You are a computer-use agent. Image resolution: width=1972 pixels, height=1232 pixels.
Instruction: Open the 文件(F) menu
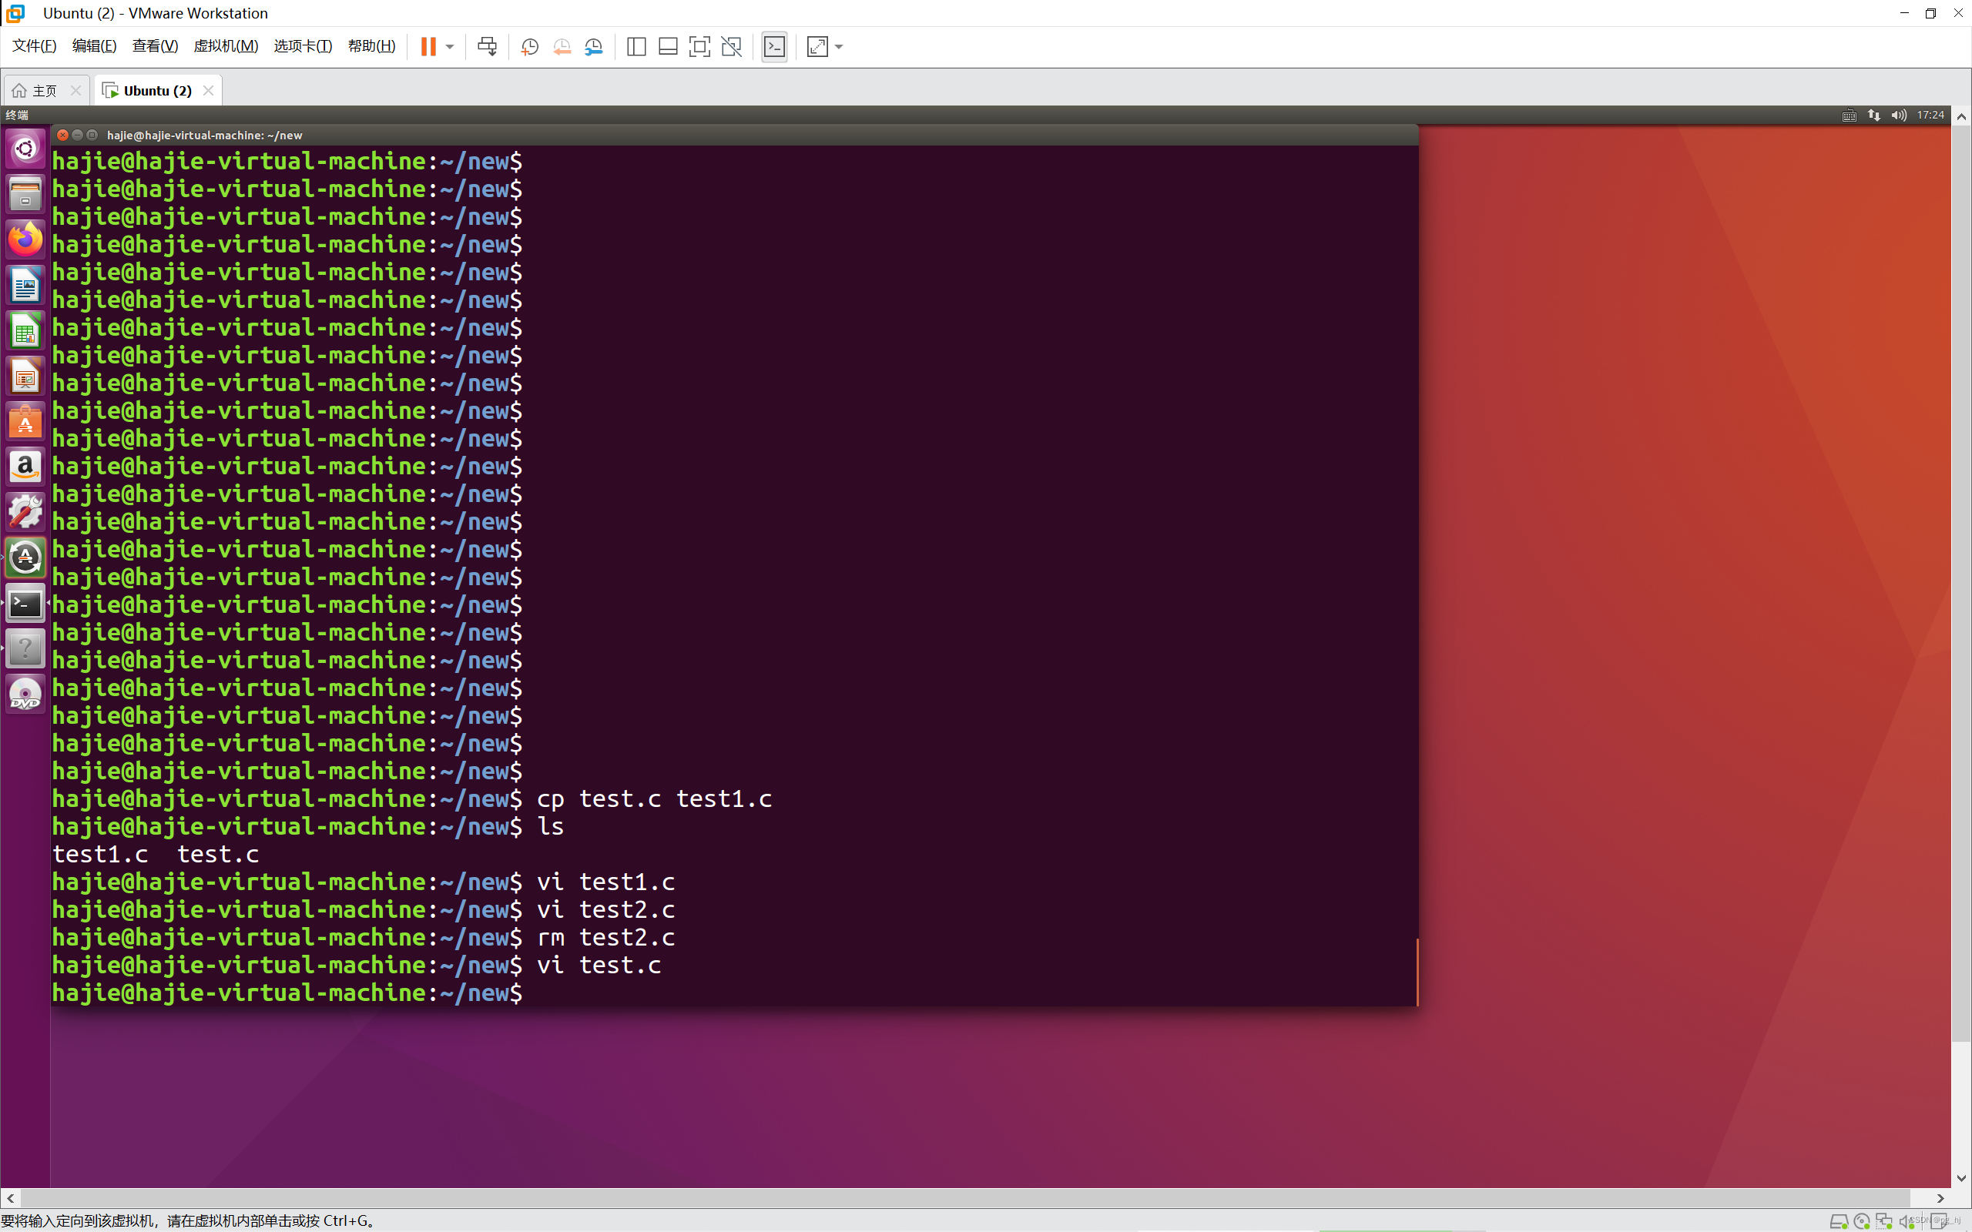click(x=34, y=45)
